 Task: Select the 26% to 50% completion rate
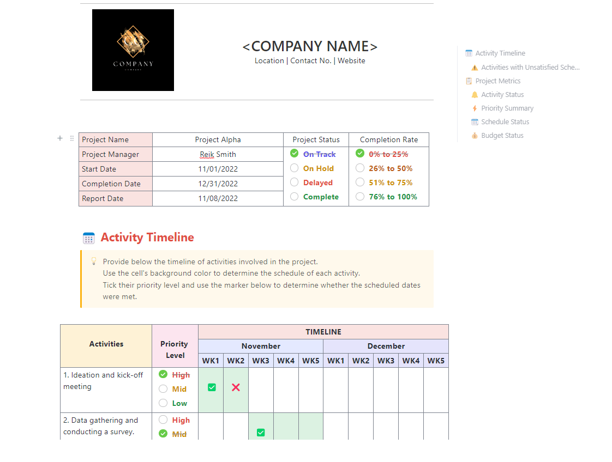pos(360,168)
